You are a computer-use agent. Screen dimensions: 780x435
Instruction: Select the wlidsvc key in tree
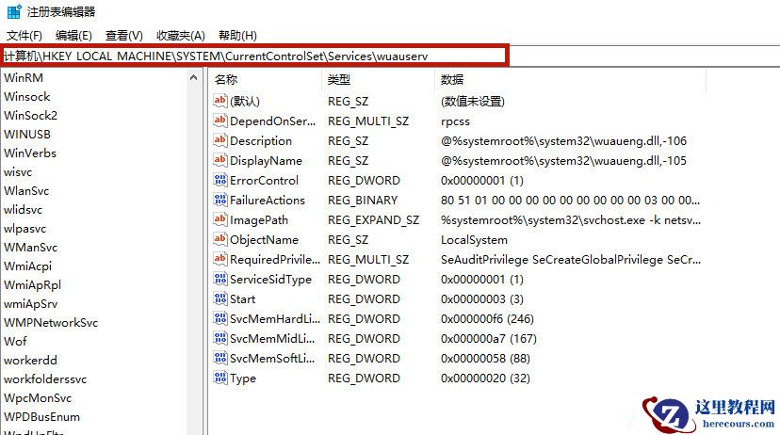(x=24, y=210)
